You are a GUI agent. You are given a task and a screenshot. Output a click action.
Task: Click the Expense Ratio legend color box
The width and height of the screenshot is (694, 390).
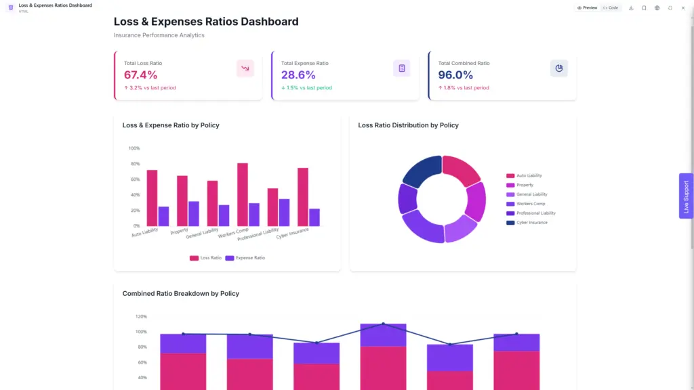pyautogui.click(x=229, y=258)
